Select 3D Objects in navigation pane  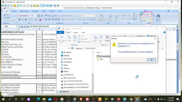66,52
